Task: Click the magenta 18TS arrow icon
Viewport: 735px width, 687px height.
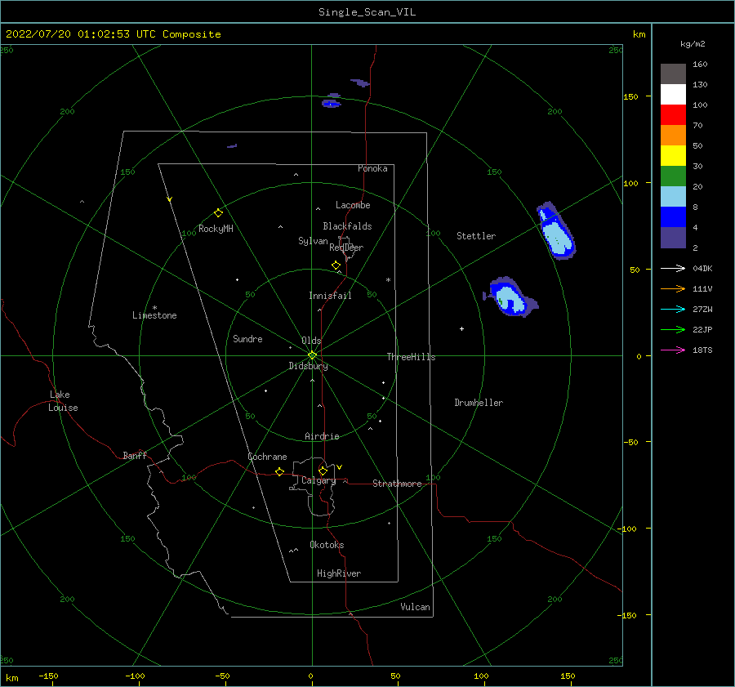Action: click(673, 350)
